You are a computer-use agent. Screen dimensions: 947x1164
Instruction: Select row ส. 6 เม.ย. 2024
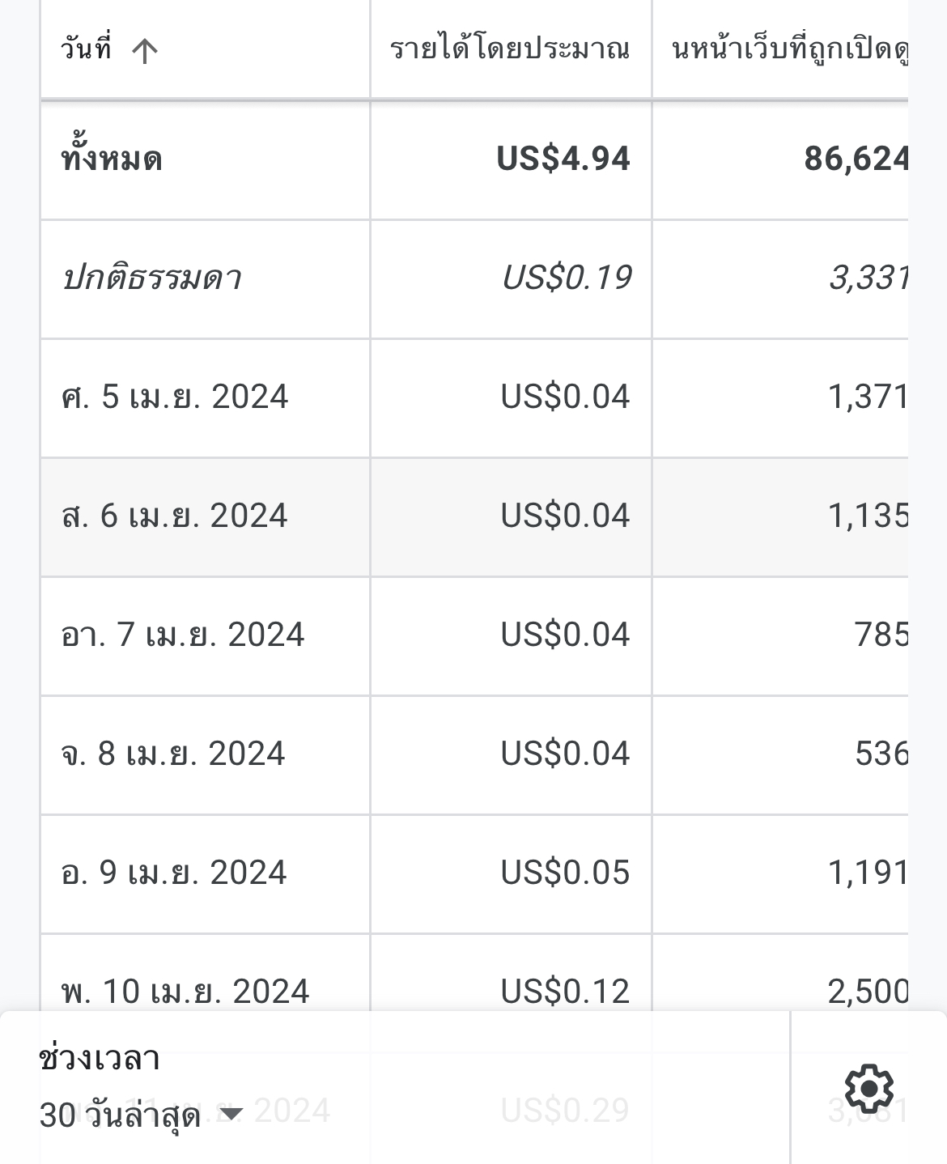coord(474,517)
